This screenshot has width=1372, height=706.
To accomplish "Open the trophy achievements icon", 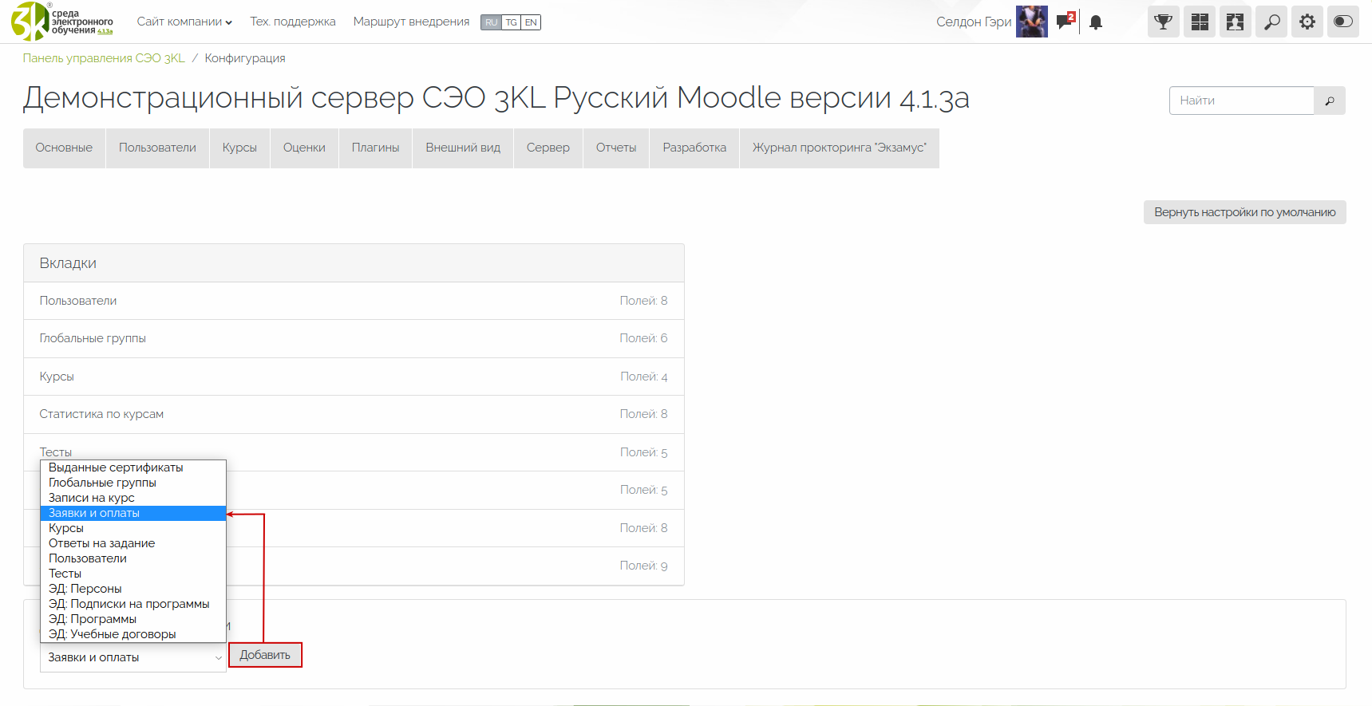I will point(1163,22).
